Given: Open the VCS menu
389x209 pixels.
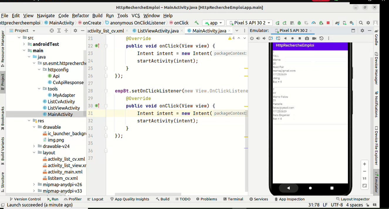Looking at the screenshot, I should click(136, 16).
